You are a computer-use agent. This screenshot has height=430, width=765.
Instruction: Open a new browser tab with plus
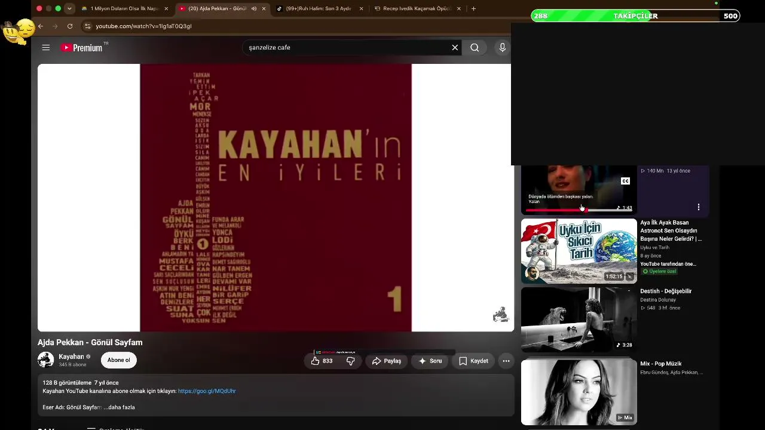pyautogui.click(x=473, y=8)
